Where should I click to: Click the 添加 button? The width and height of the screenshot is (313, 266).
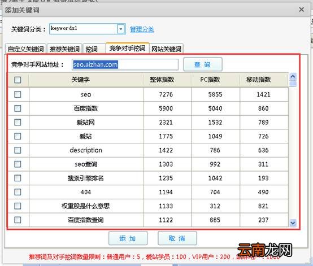128,238
